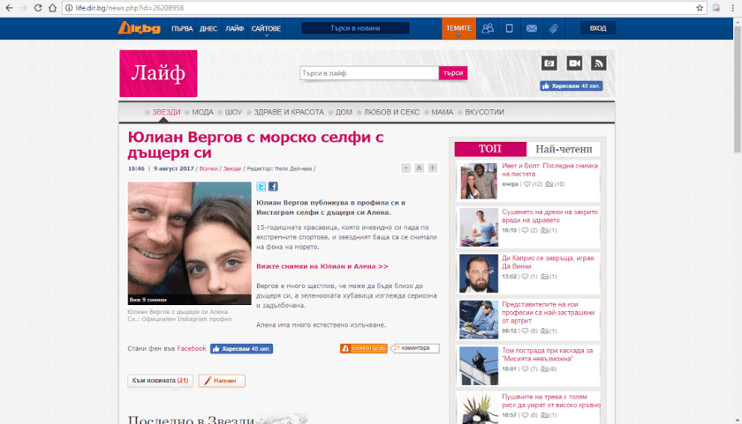Open ДНЕС in the top navigation
The width and height of the screenshot is (742, 424).
pos(208,29)
